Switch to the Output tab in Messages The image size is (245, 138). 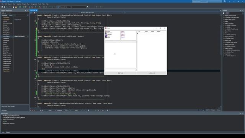point(8,132)
